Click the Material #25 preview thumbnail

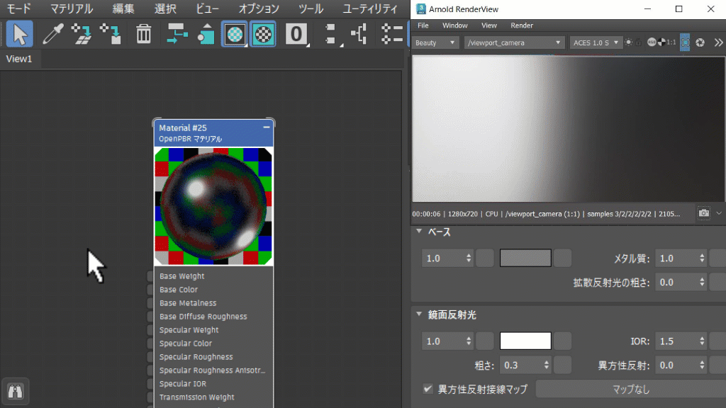[x=213, y=206]
